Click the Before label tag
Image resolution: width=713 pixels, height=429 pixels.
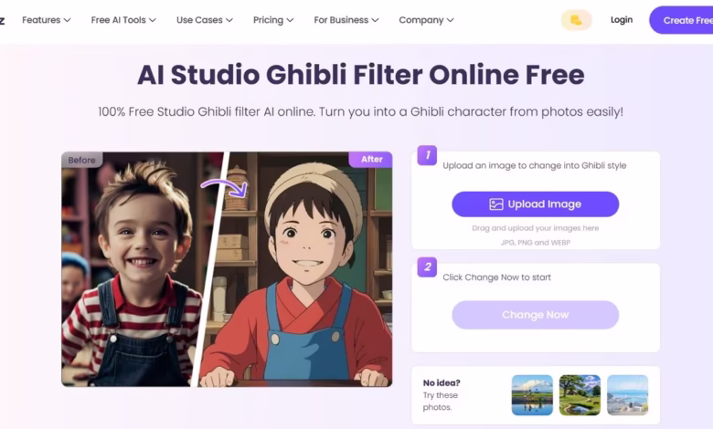click(x=82, y=161)
